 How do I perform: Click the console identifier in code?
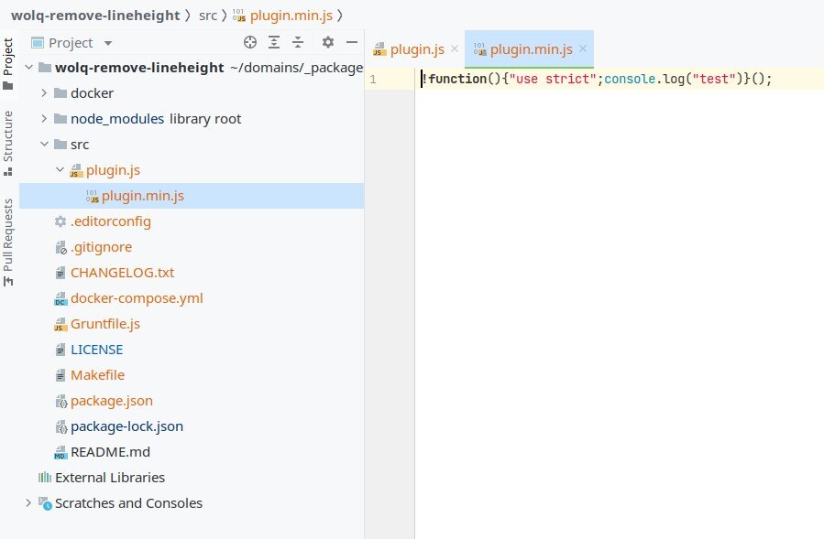coord(630,79)
